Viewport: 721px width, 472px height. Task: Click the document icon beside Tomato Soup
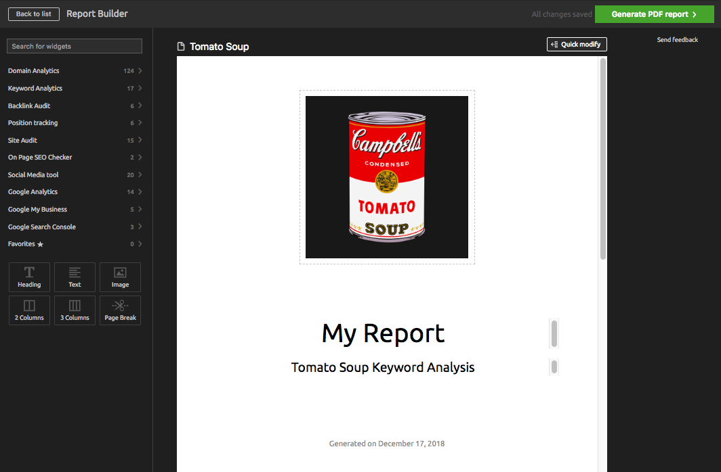pos(181,47)
